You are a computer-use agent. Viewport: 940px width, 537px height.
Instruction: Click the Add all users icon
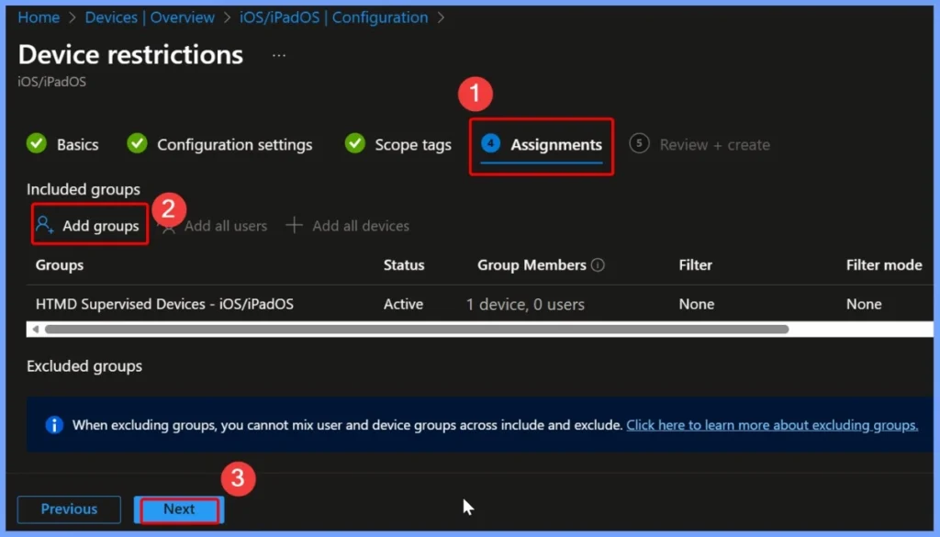point(169,225)
